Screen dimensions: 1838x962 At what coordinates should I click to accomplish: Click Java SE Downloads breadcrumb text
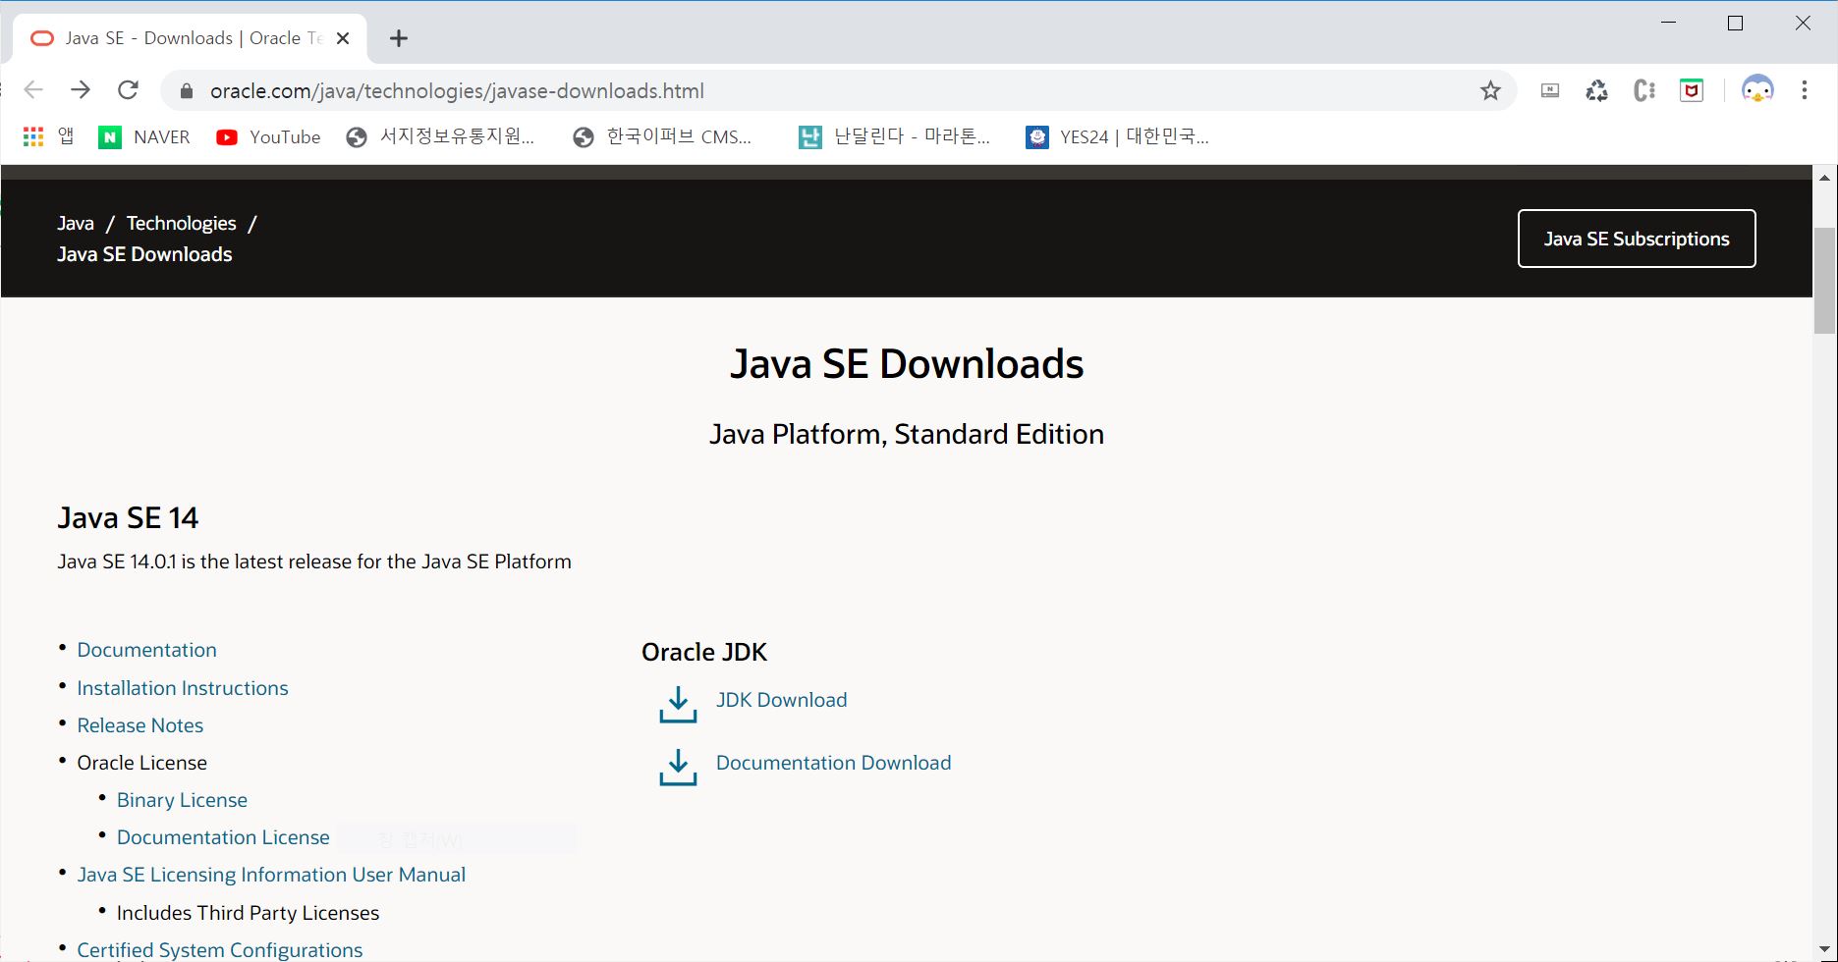click(144, 254)
